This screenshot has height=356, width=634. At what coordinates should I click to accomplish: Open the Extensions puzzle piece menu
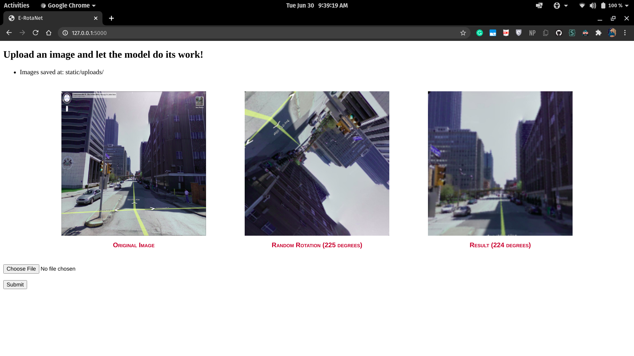coord(598,33)
